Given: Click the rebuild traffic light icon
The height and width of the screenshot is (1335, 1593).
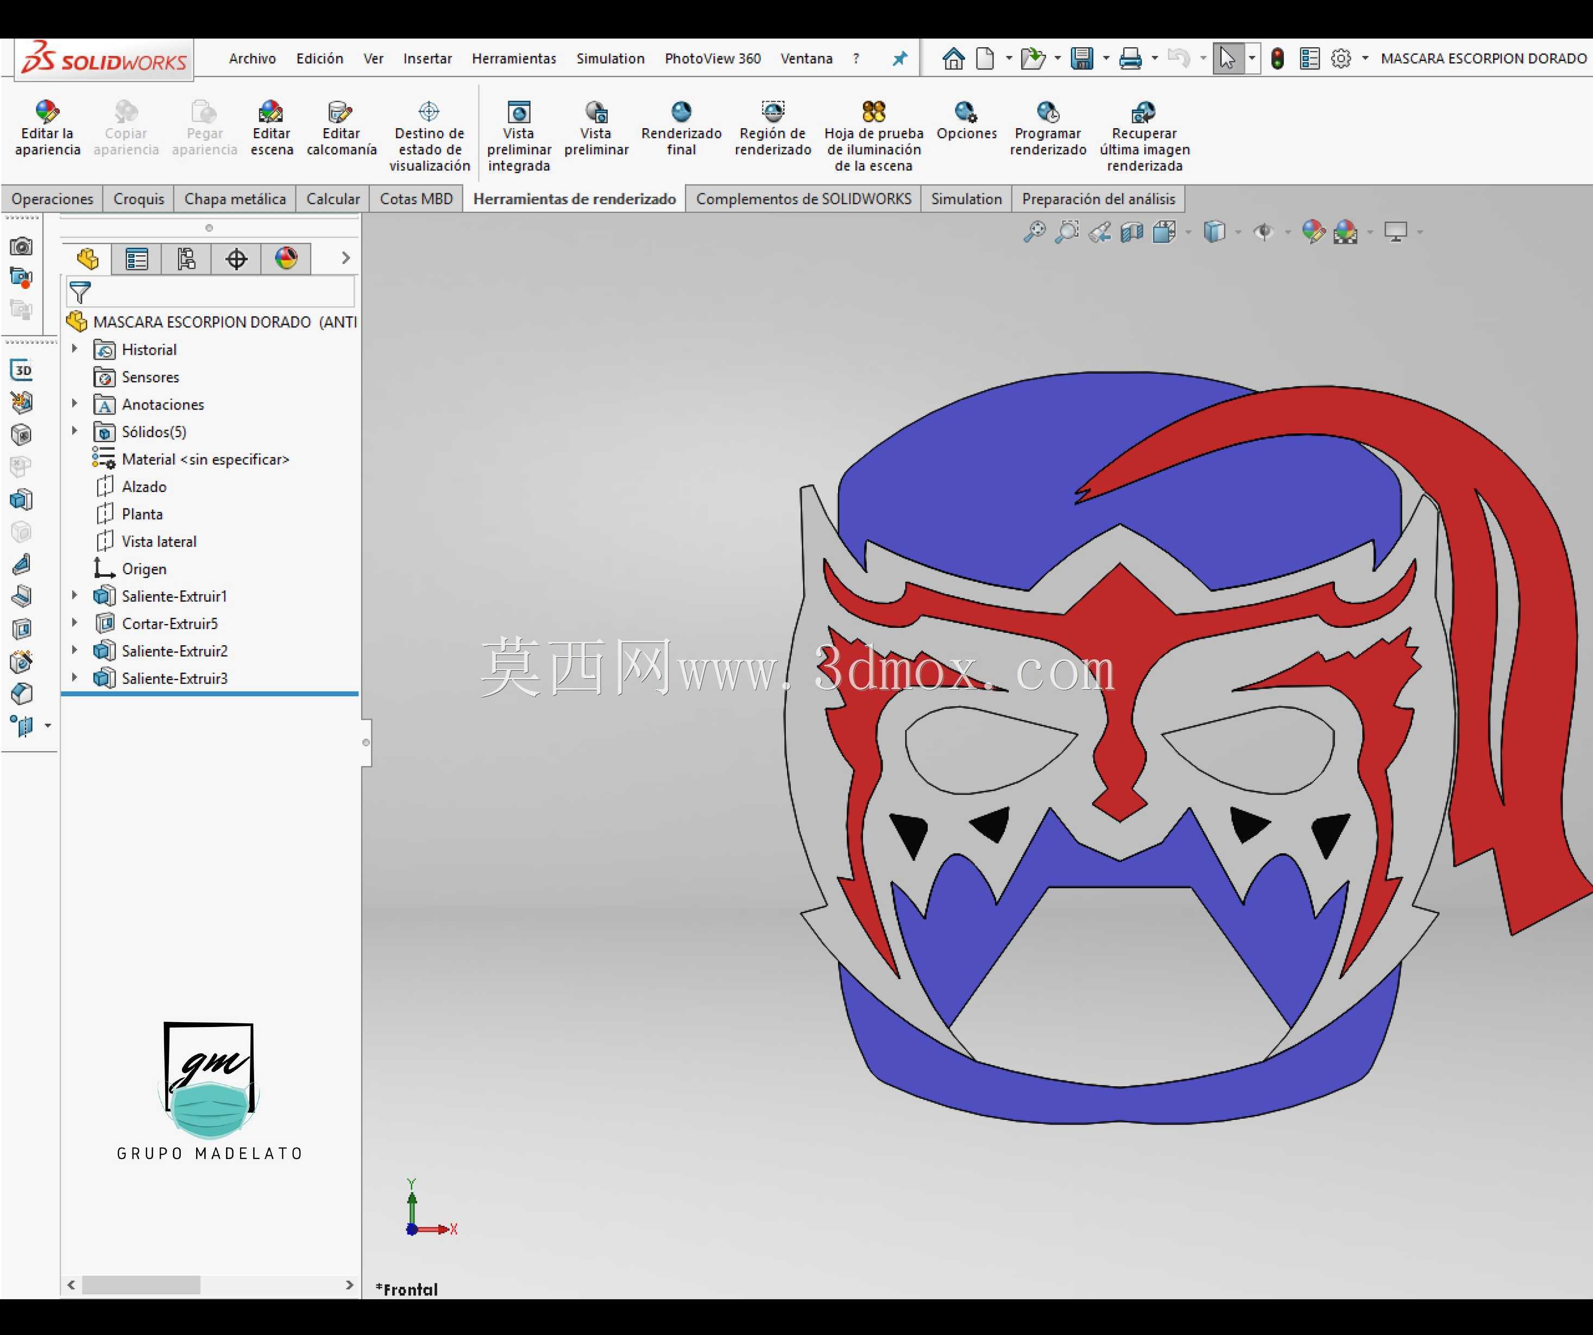Looking at the screenshot, I should pos(1277,59).
